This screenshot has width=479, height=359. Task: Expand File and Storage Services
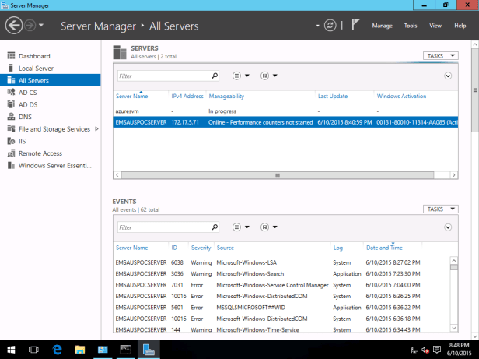click(x=96, y=128)
